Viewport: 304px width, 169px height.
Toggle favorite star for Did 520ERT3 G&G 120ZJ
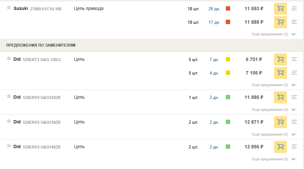9,58
